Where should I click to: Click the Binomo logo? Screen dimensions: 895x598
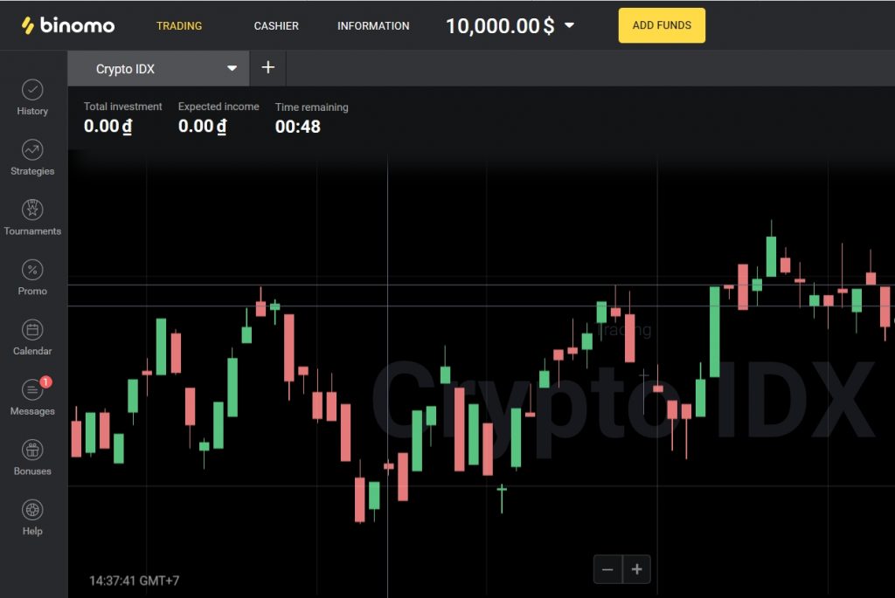(x=68, y=25)
